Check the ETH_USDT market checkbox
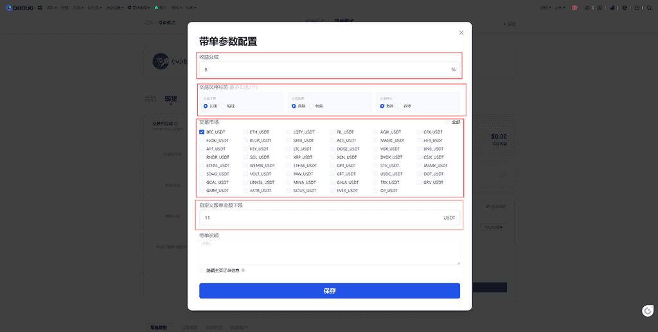Screen dimensions: 658x332 [245, 132]
